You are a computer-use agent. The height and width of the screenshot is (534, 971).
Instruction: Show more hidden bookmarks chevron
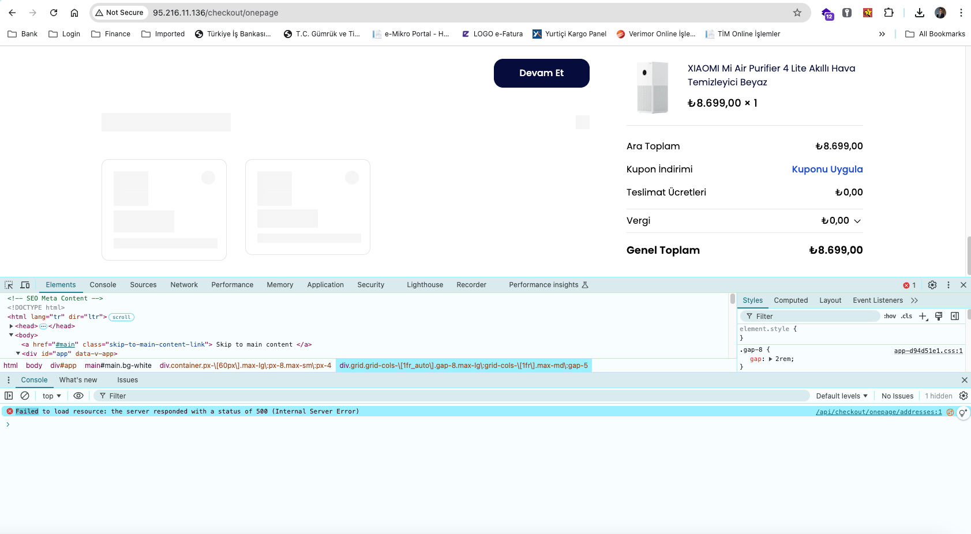click(882, 34)
